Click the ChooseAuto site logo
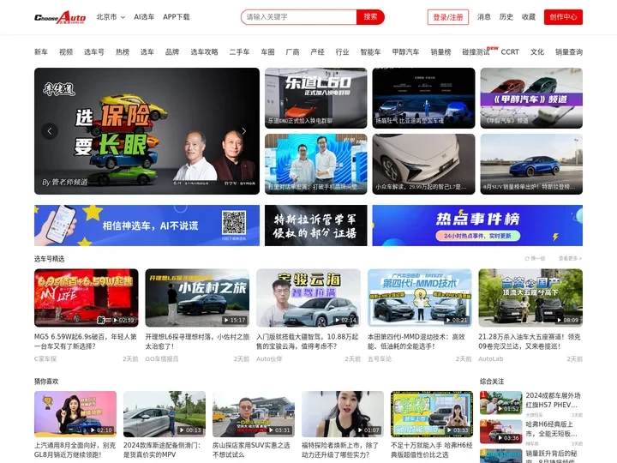This screenshot has height=463, width=617. pyautogui.click(x=60, y=17)
